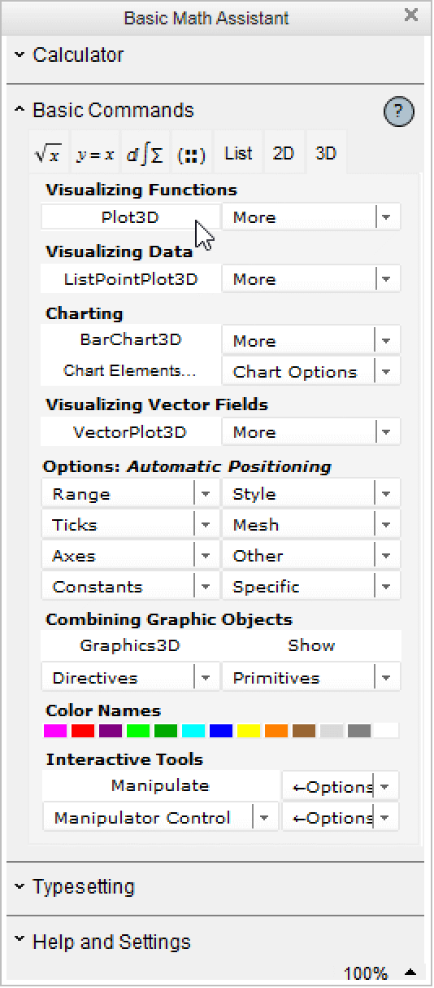Image resolution: width=434 pixels, height=988 pixels.
Task: Open the magnification arrow next to 100%
Action: click(411, 972)
